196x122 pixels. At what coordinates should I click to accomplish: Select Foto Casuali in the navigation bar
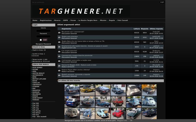pos(122,20)
